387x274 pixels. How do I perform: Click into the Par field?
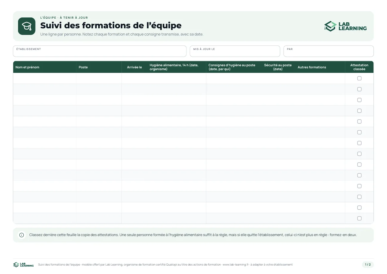pyautogui.click(x=329, y=51)
